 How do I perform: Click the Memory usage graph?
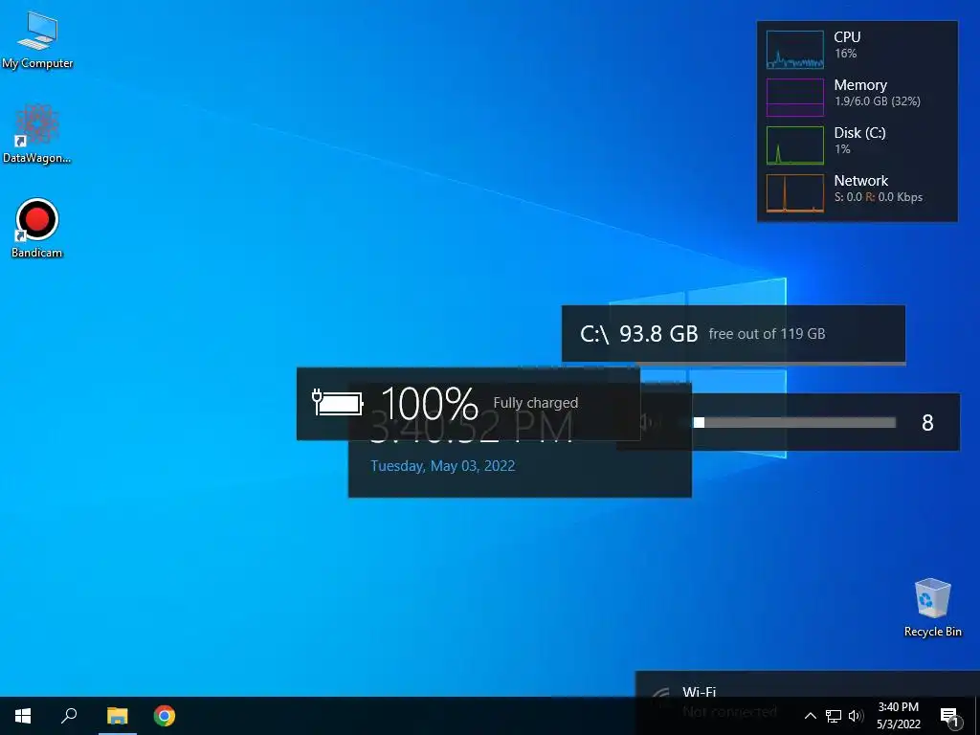click(795, 97)
